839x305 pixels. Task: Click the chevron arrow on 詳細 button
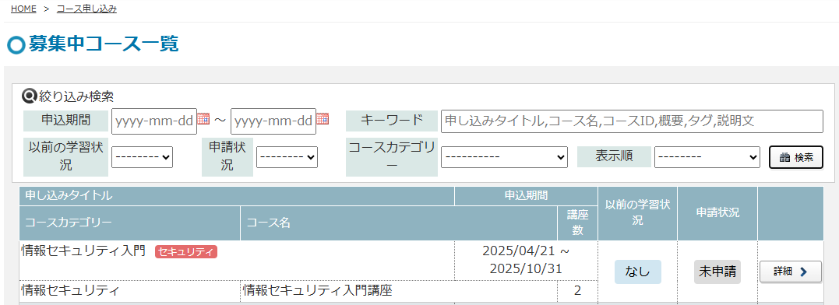(x=802, y=272)
